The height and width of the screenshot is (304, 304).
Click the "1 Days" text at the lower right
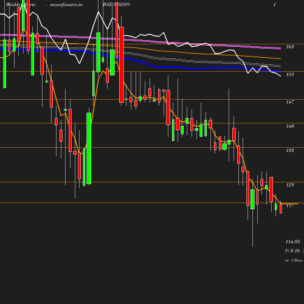(297, 260)
